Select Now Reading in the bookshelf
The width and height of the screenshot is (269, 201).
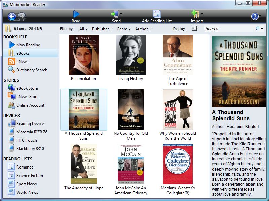(28, 45)
